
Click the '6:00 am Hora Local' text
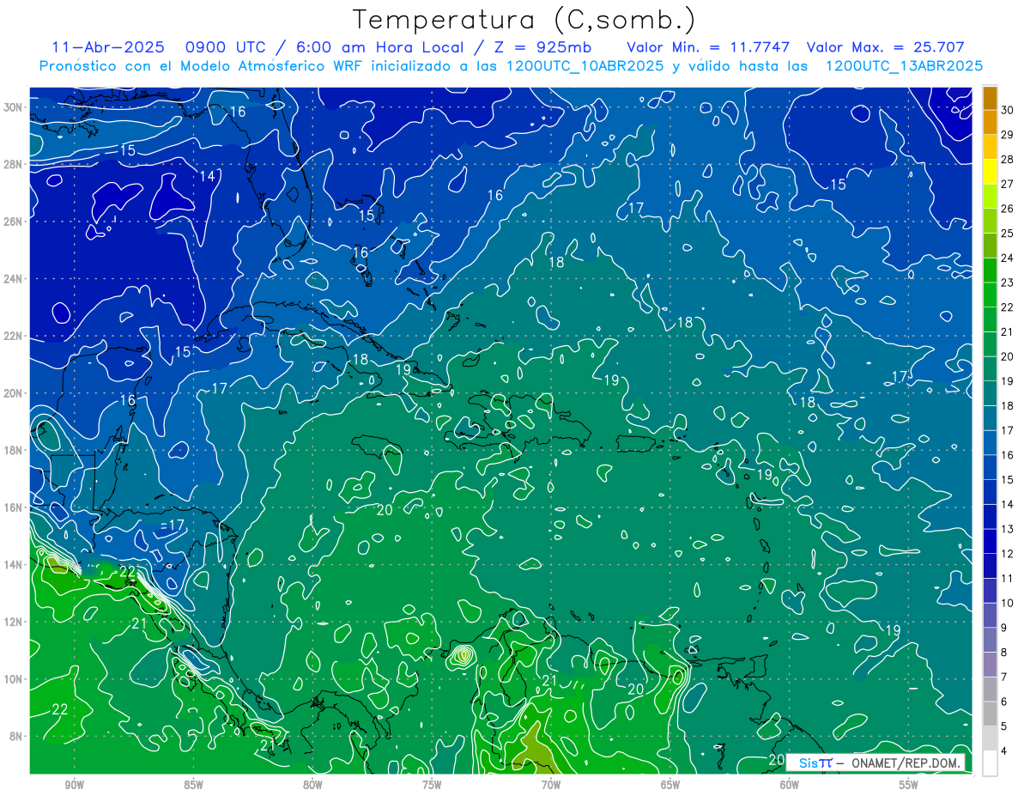(x=378, y=47)
